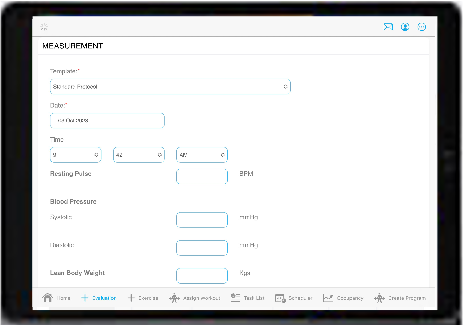Click the Task List checklist icon
The height and width of the screenshot is (326, 464).
(x=235, y=298)
